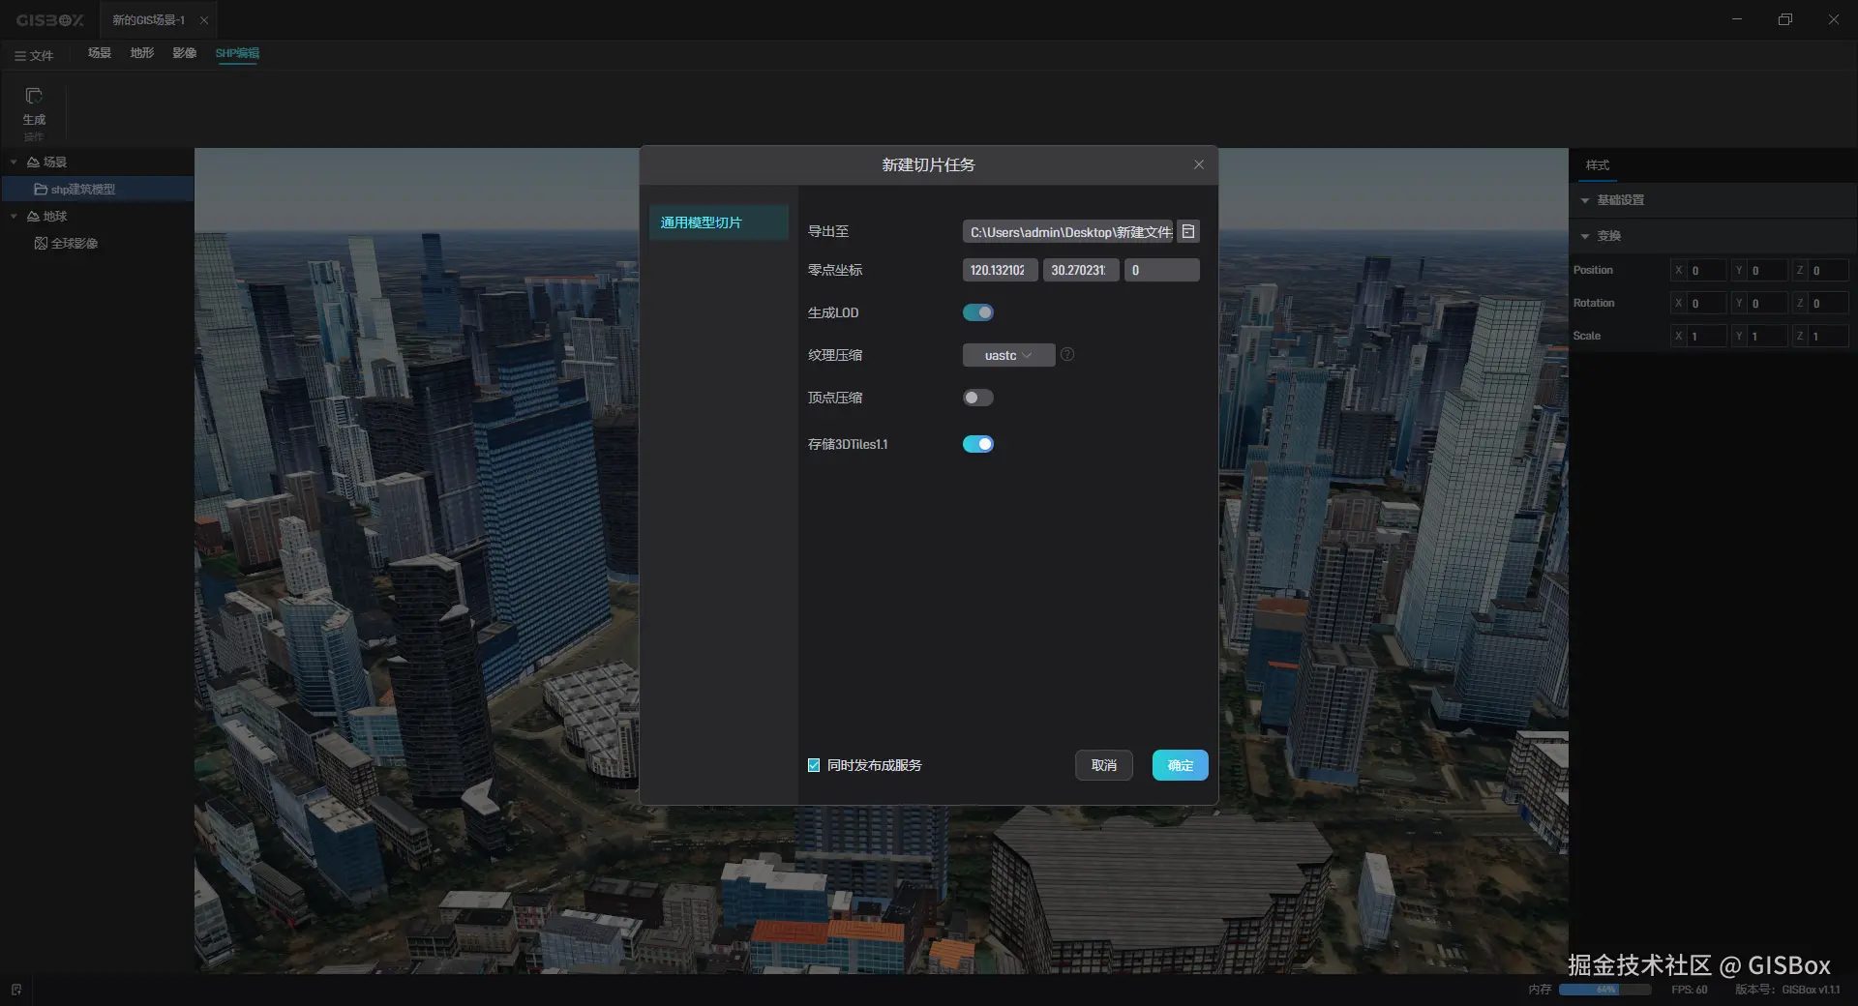Close the GISBox application window

[x=1834, y=19]
